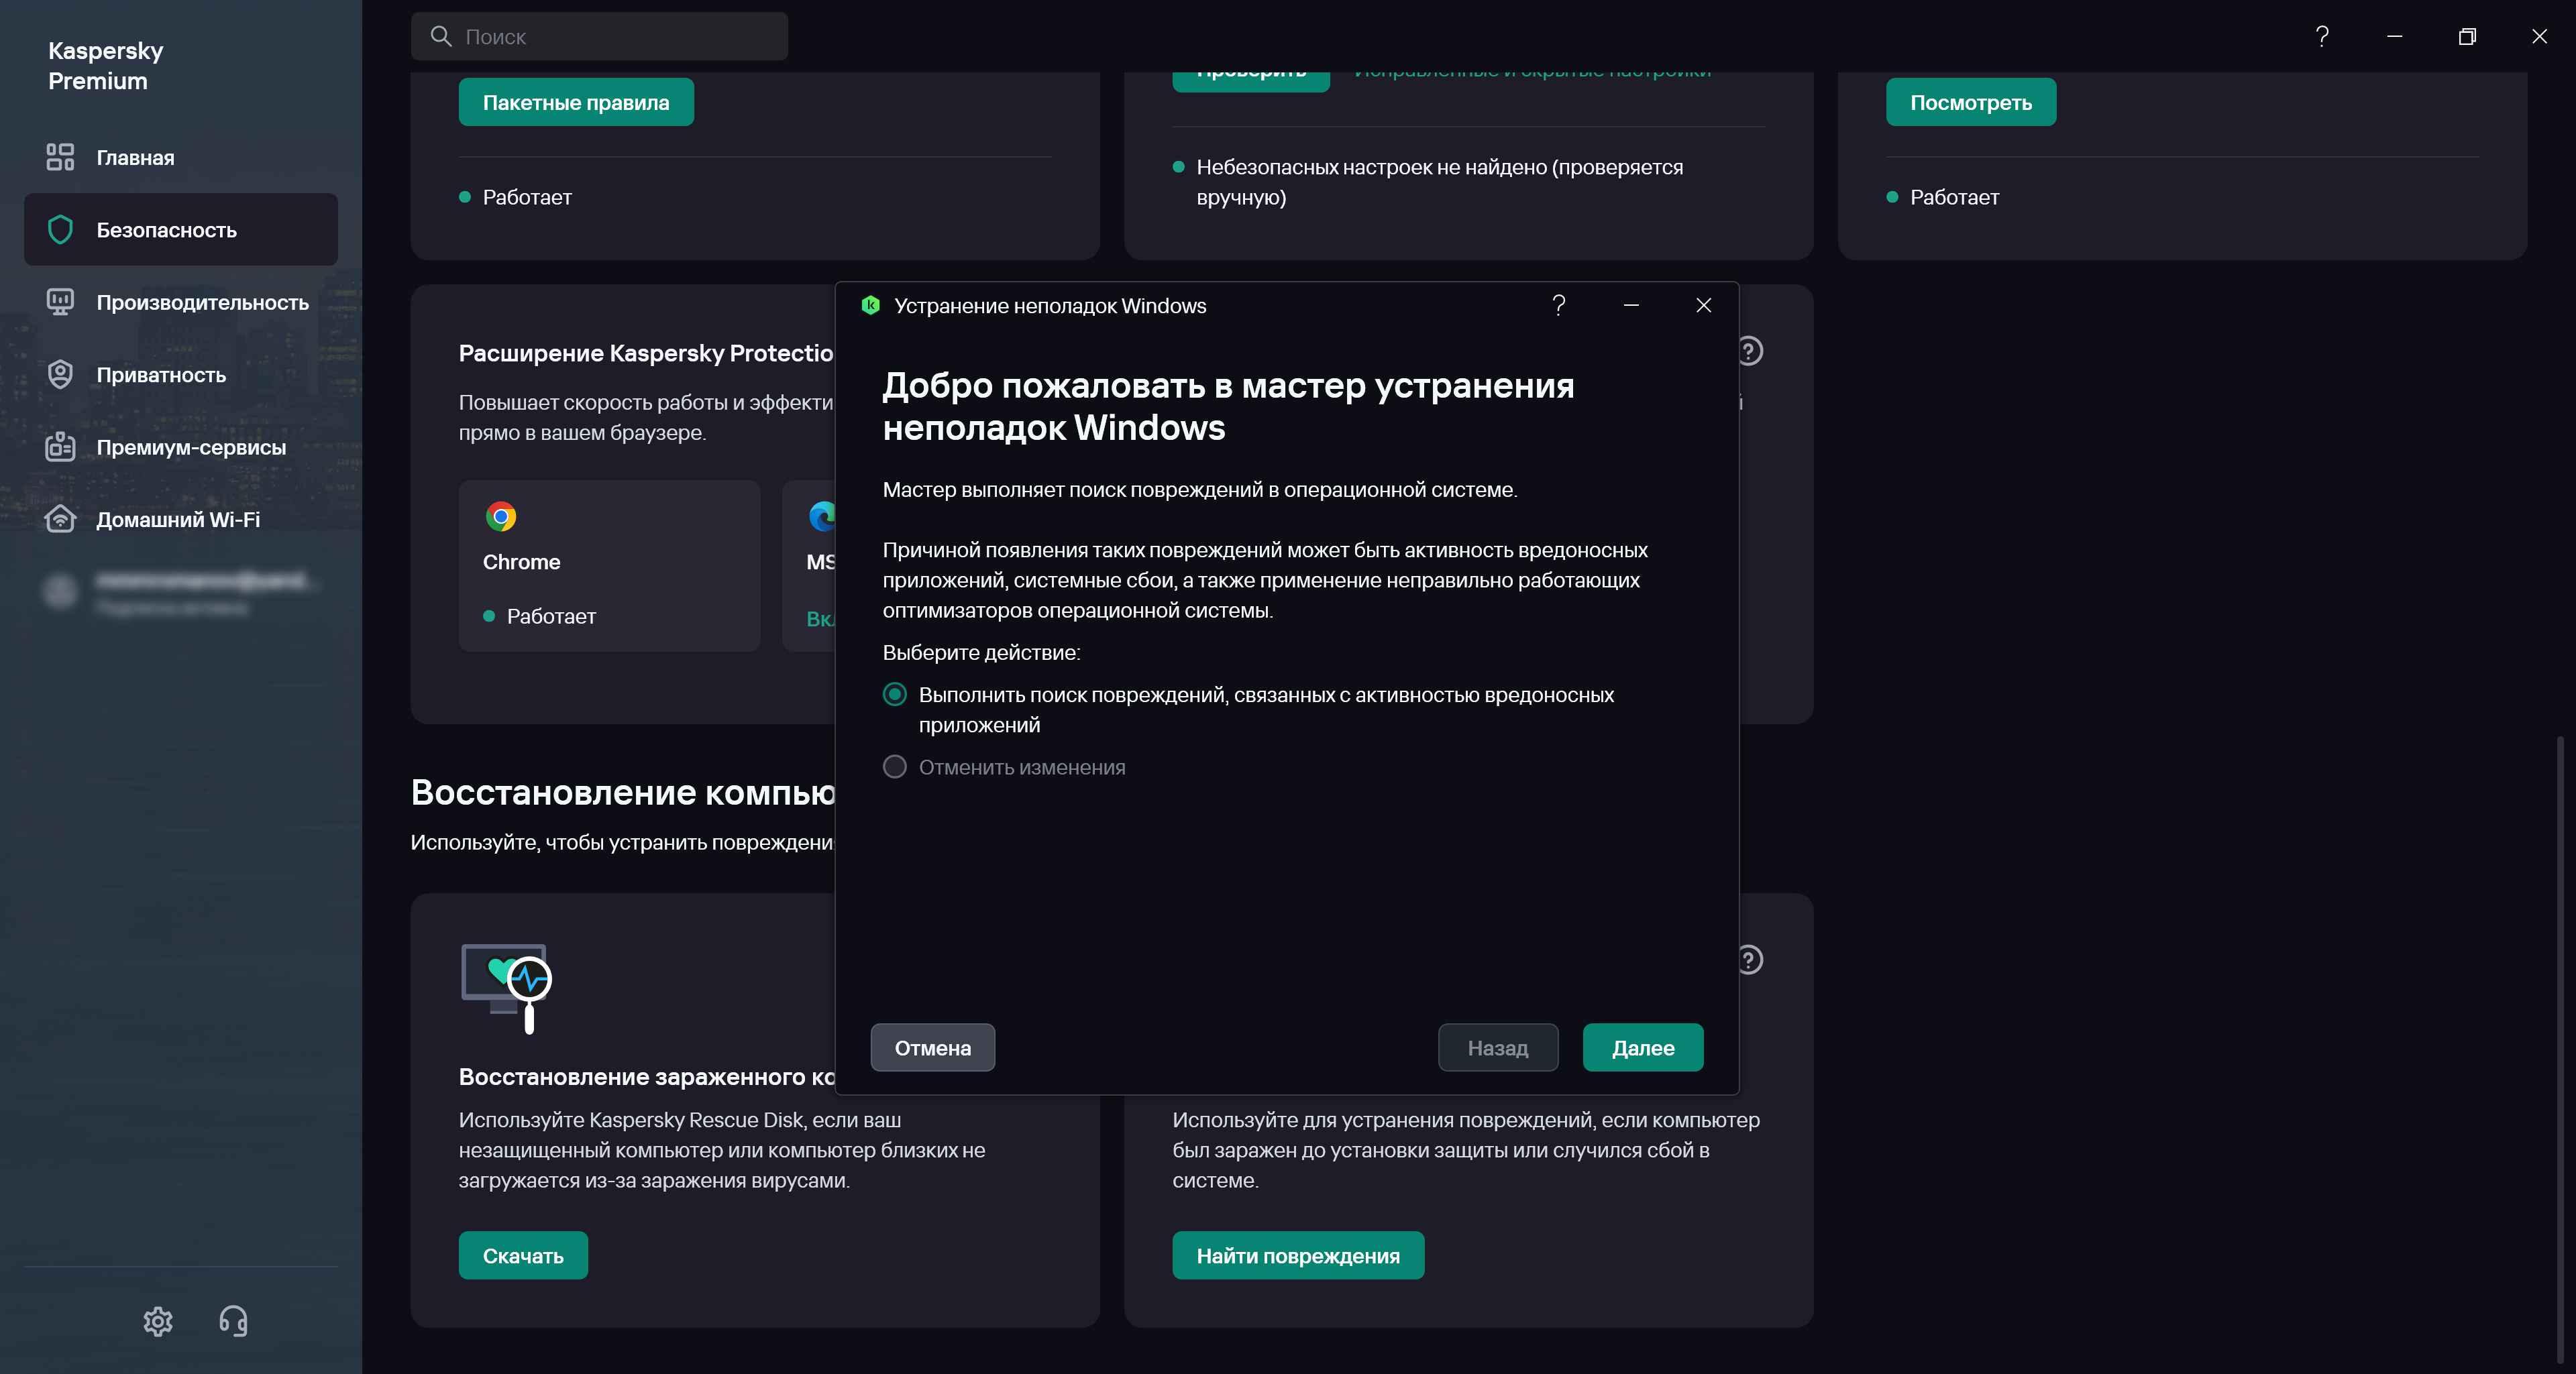This screenshot has width=2576, height=1374.
Task: Open the Премиум-сервисы section
Action: click(x=191, y=448)
